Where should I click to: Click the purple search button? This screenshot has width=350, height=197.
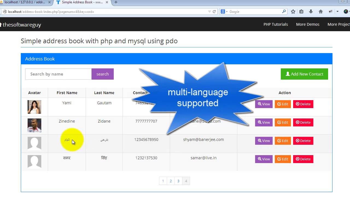coord(103,74)
